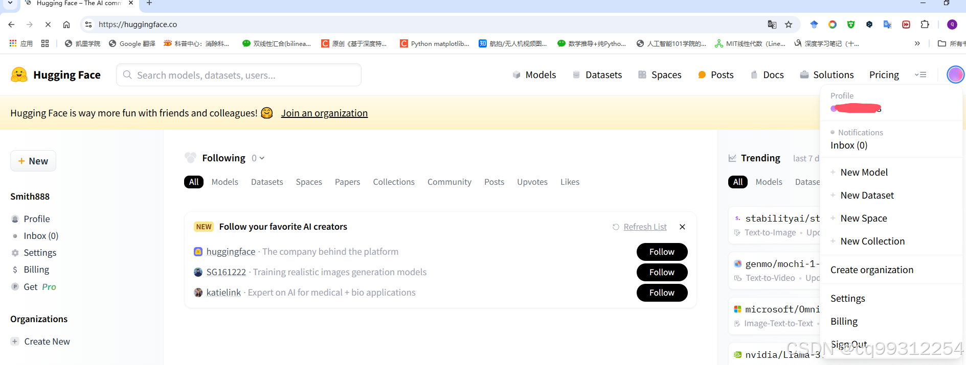Open the browser home page icon

tap(66, 25)
